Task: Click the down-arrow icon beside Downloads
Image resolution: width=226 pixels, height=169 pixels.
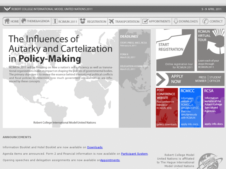Action: point(176,21)
